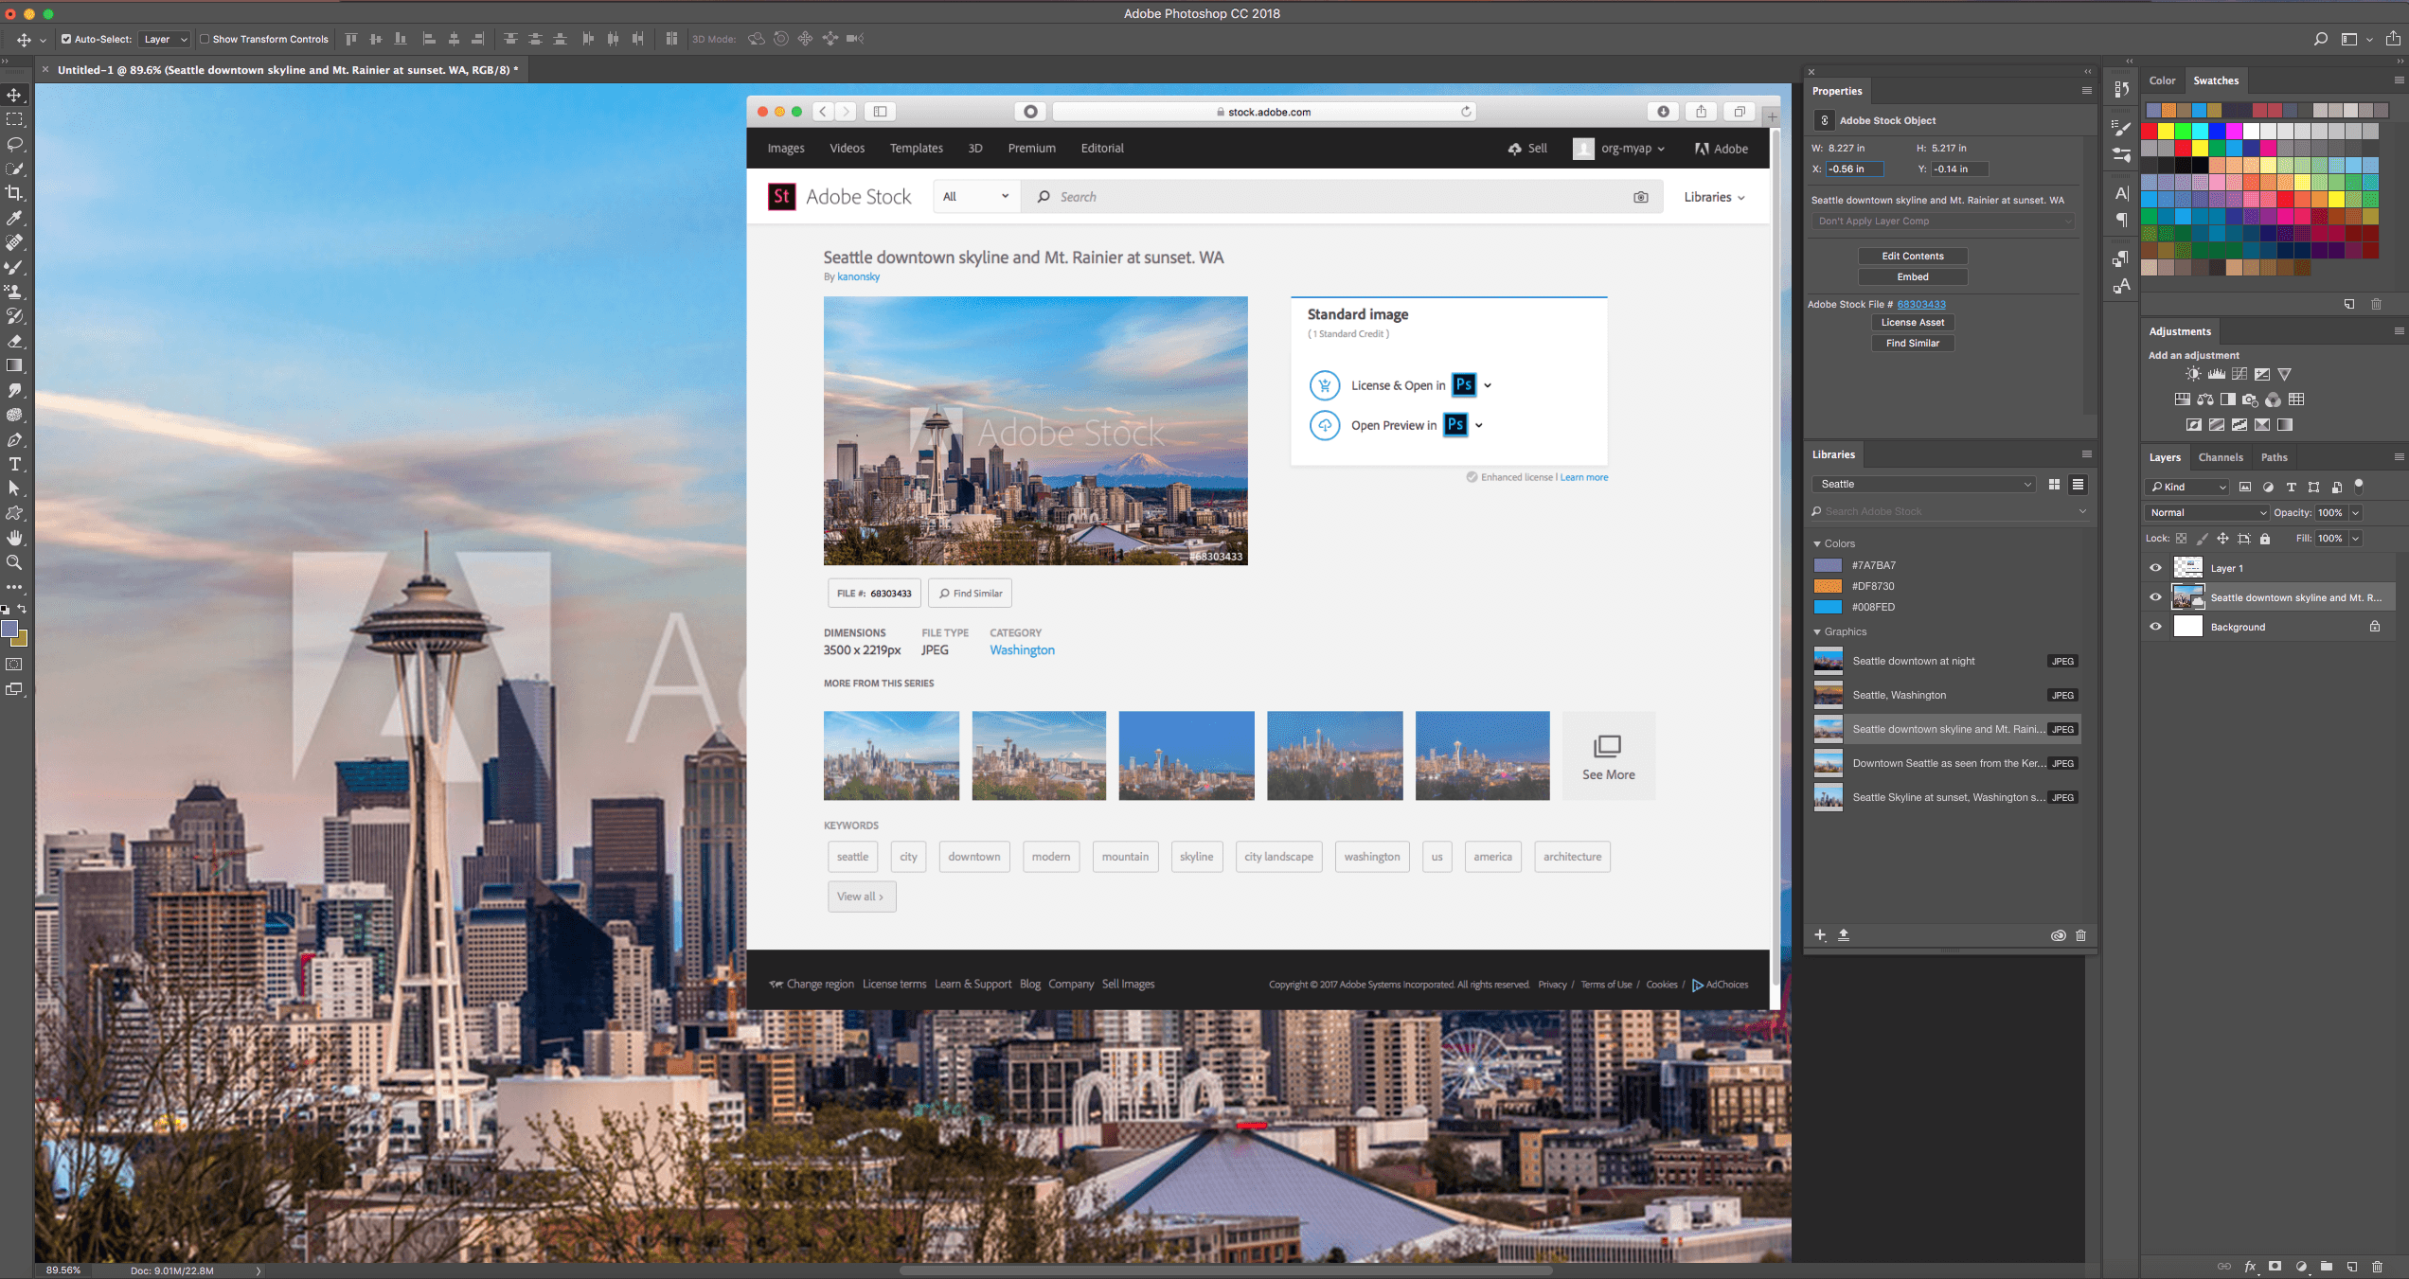Select the Zoom tool

point(14,562)
